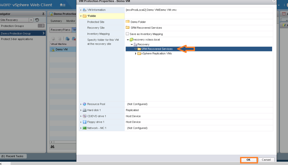288x165 pixels.
Task: Click the Hard disk 1 icon
Action: 84,110
